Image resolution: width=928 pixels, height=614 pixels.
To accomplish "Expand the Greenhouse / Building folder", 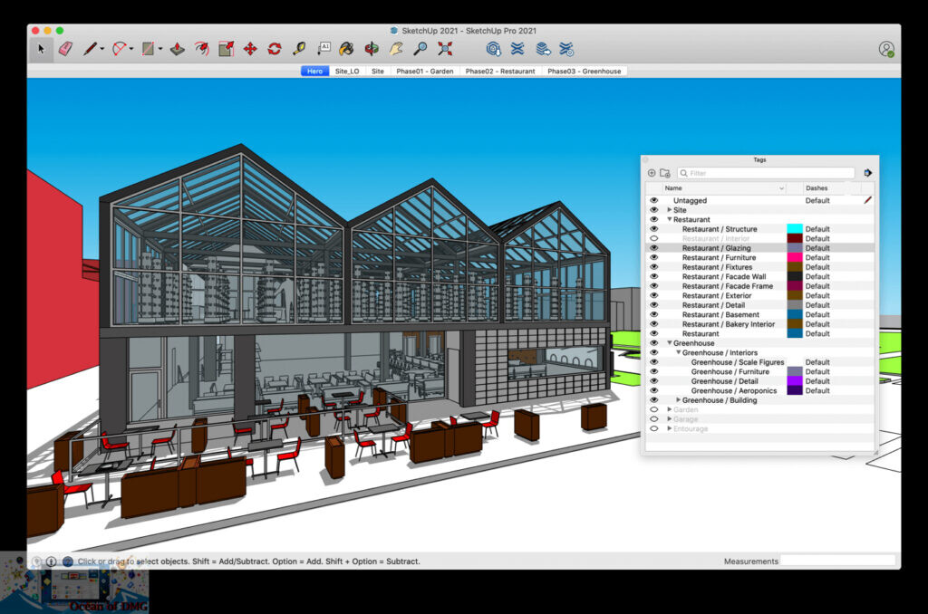I will tap(678, 400).
